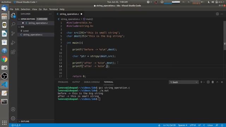Click the unsaved dot on string_operation.c tab
Viewport: 226px width, 127px height.
coord(82,14)
